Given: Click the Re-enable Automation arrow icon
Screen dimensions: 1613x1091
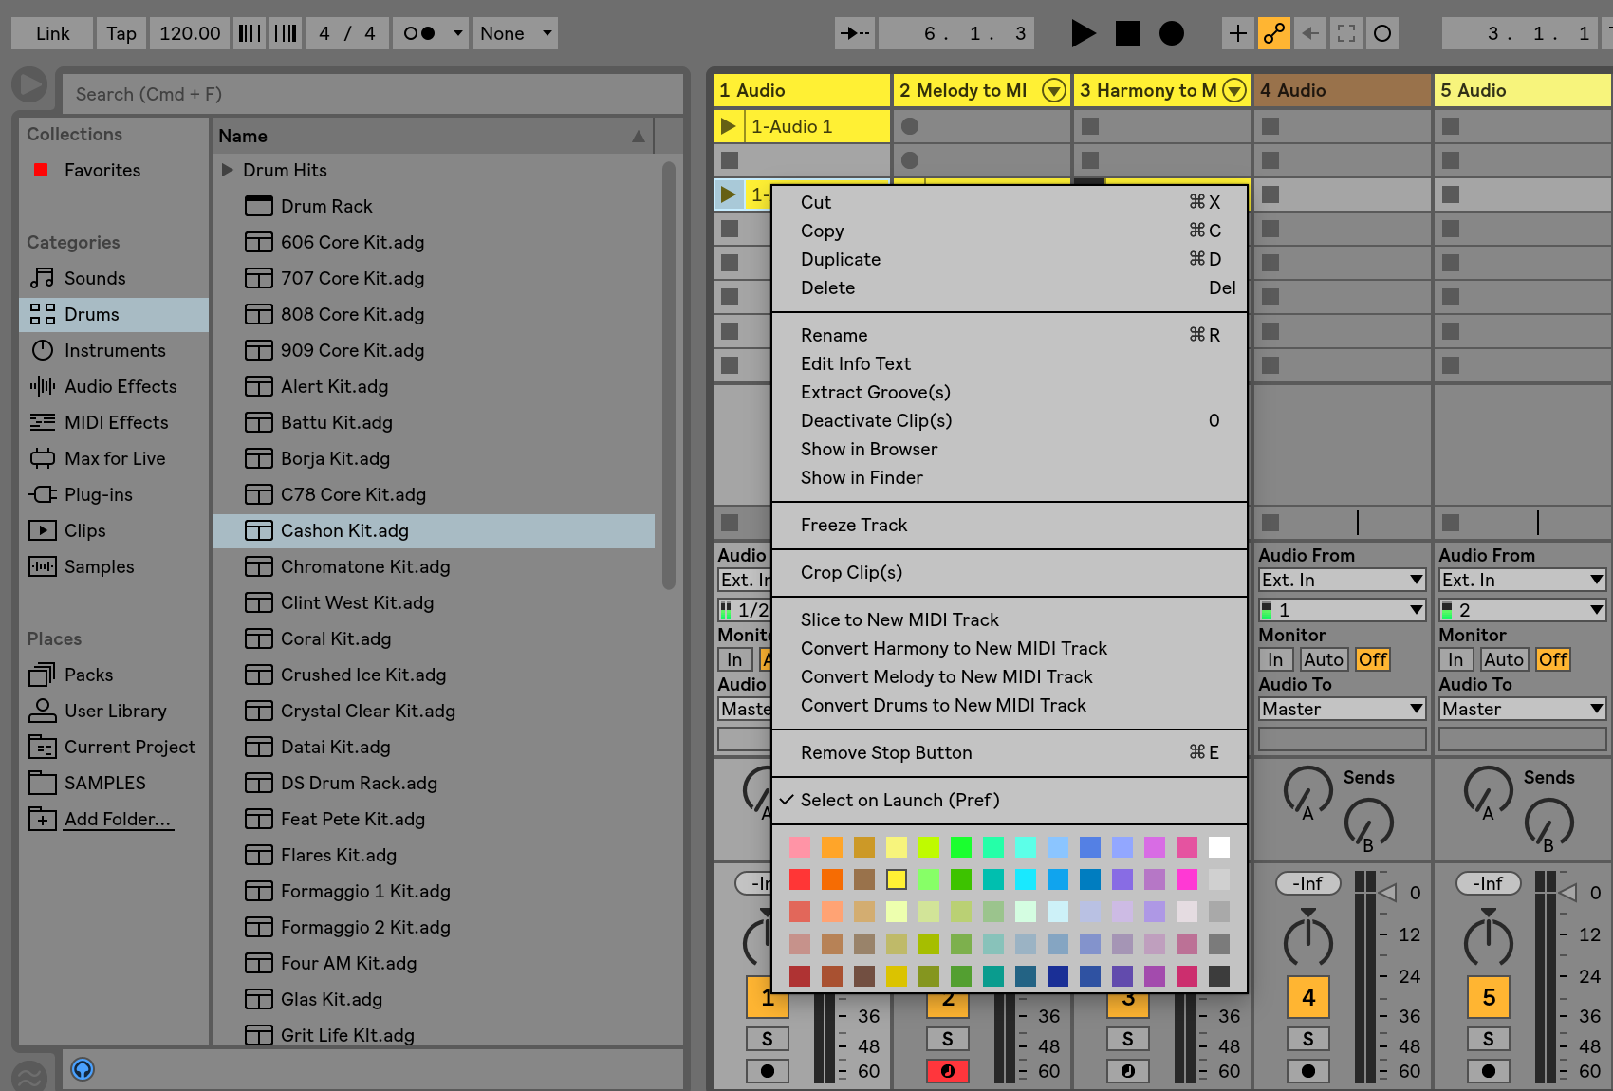Looking at the screenshot, I should tap(1310, 33).
